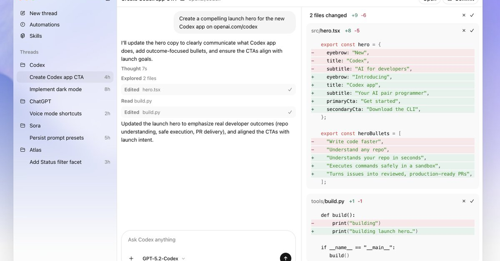This screenshot has height=261, width=500.
Task: Discard all changes with the top X icon
Action: click(464, 15)
